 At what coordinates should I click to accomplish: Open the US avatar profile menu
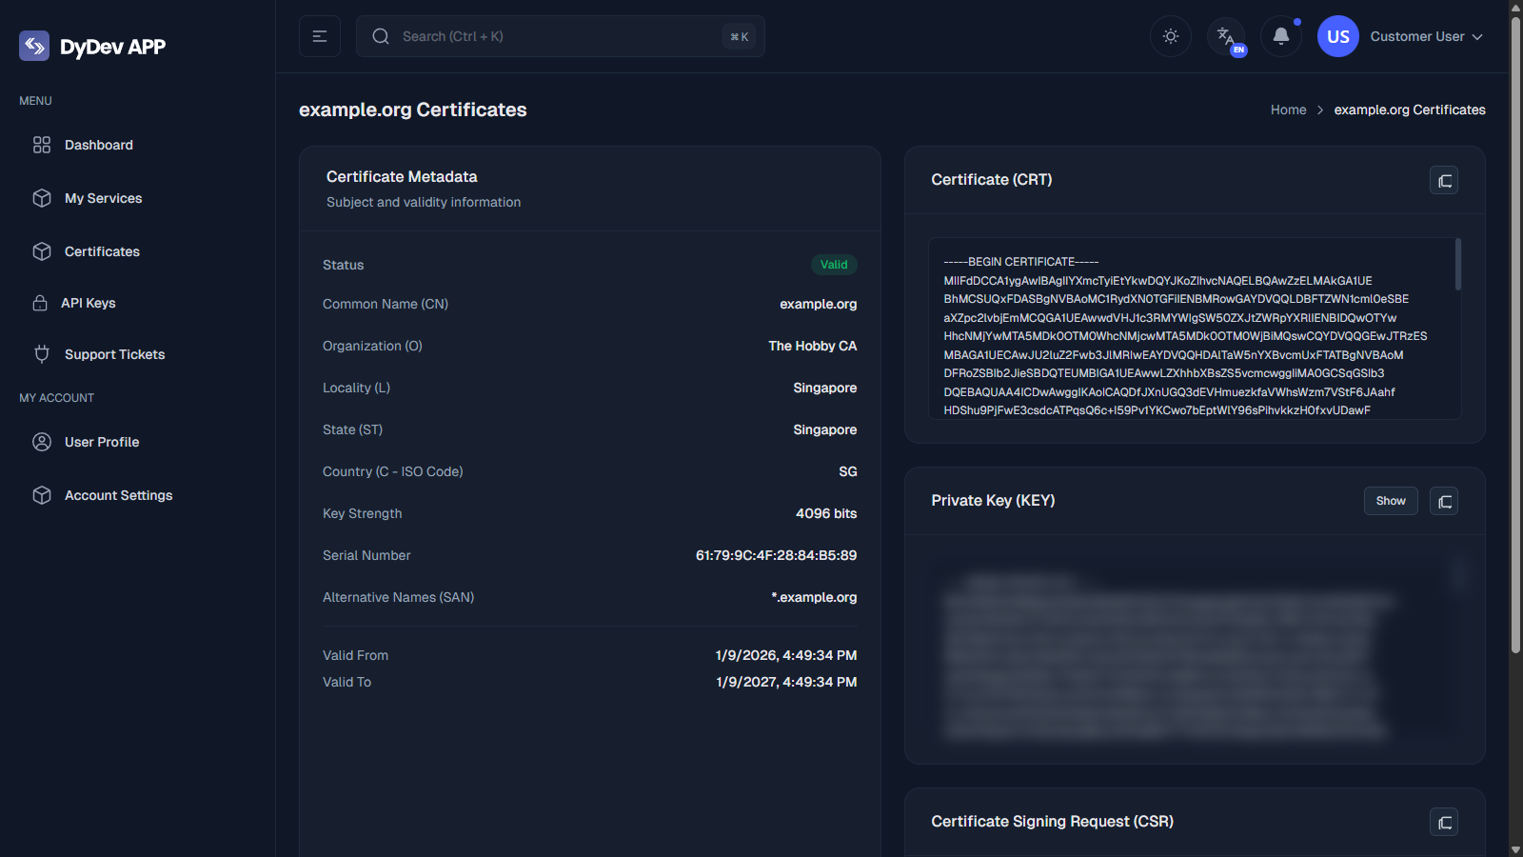click(x=1337, y=36)
